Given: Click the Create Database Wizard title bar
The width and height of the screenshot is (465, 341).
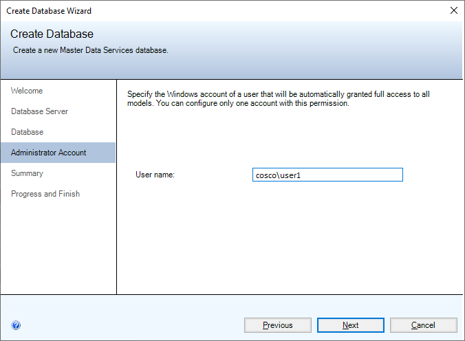Looking at the screenshot, I should tap(206, 10).
